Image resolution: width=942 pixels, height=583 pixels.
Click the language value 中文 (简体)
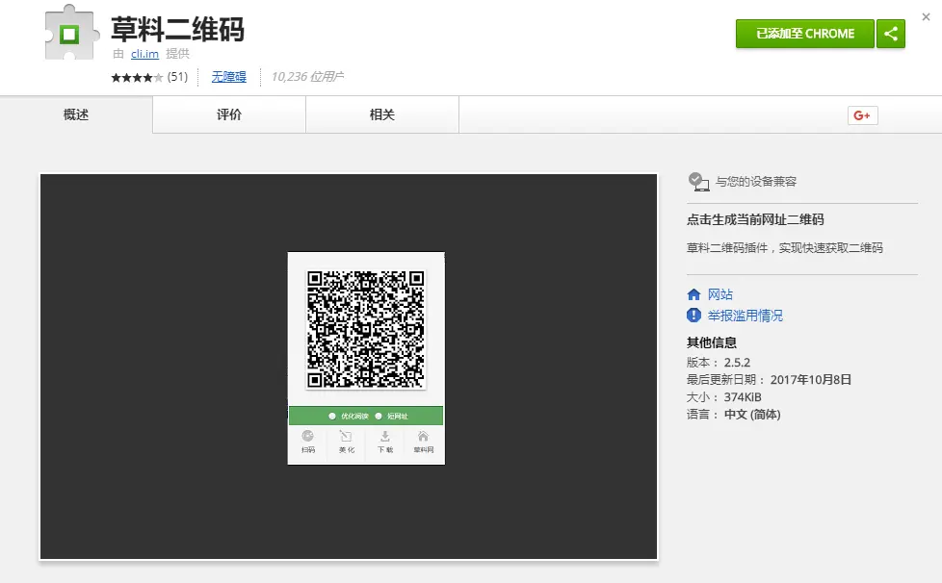coord(752,415)
